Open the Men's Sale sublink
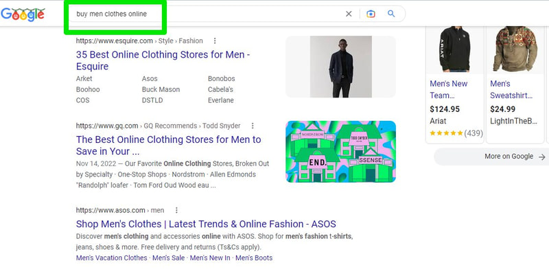 click(x=168, y=258)
